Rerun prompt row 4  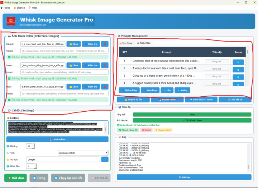[x=238, y=84]
